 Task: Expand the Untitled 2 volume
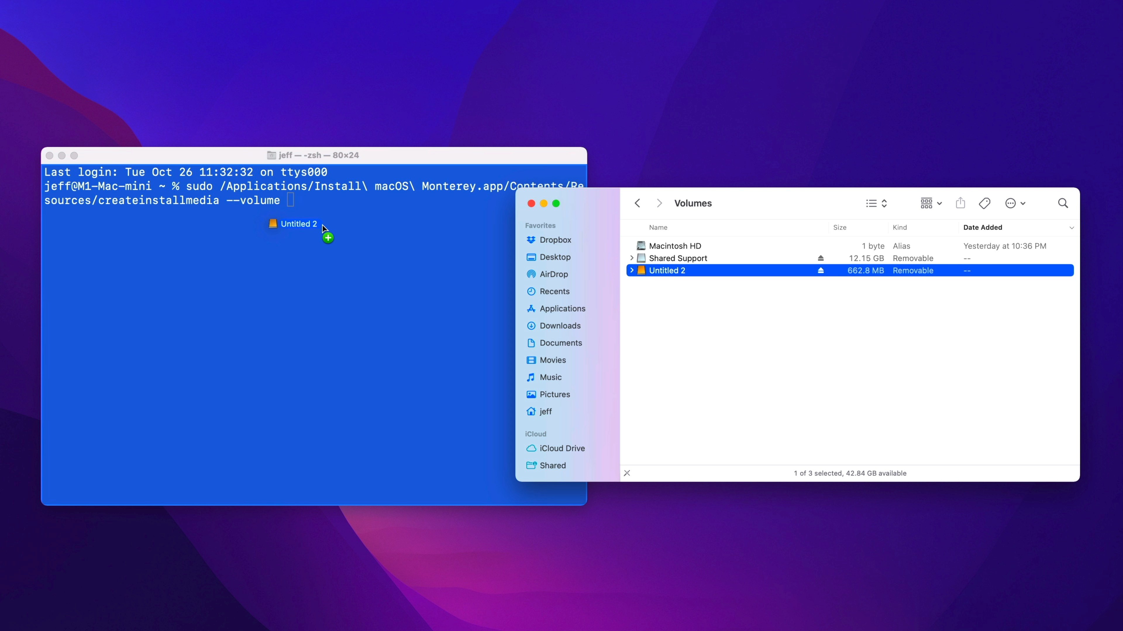coord(632,271)
